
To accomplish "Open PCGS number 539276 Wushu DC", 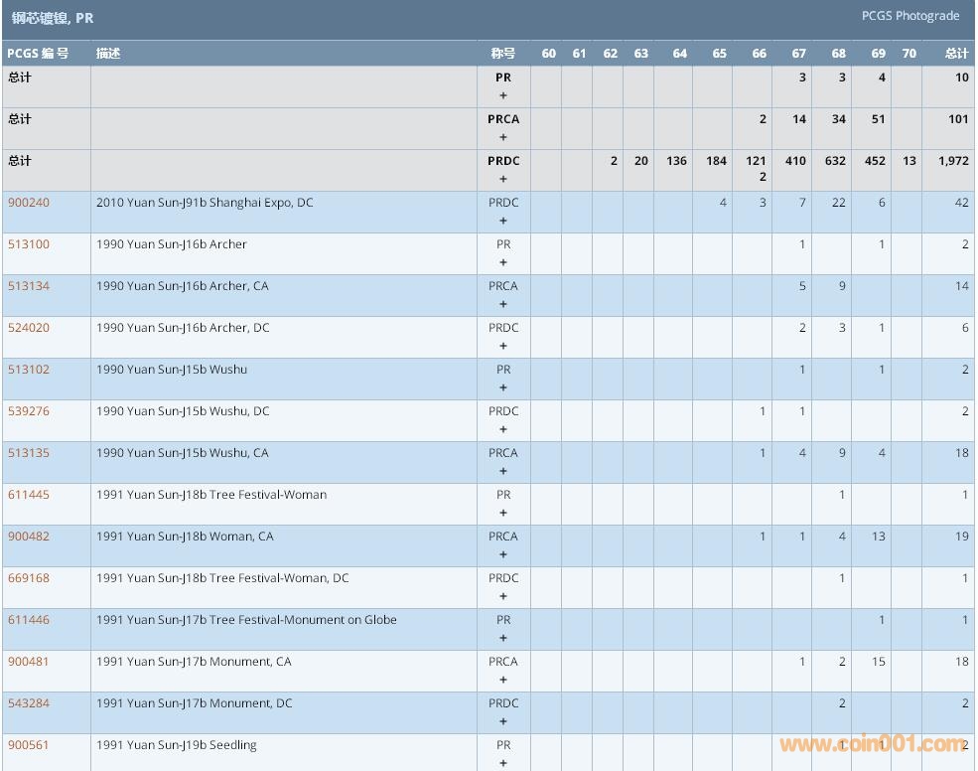I will coord(29,411).
